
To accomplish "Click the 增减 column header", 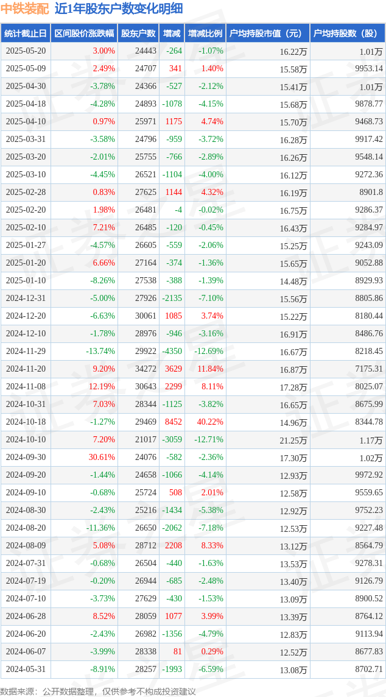I will 172,34.
